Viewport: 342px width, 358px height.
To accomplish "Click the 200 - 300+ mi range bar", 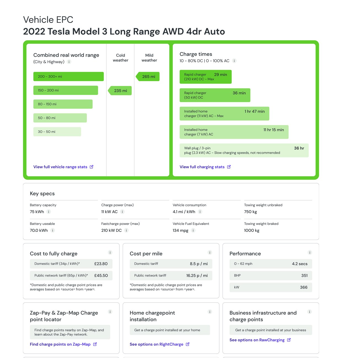I will point(68,76).
